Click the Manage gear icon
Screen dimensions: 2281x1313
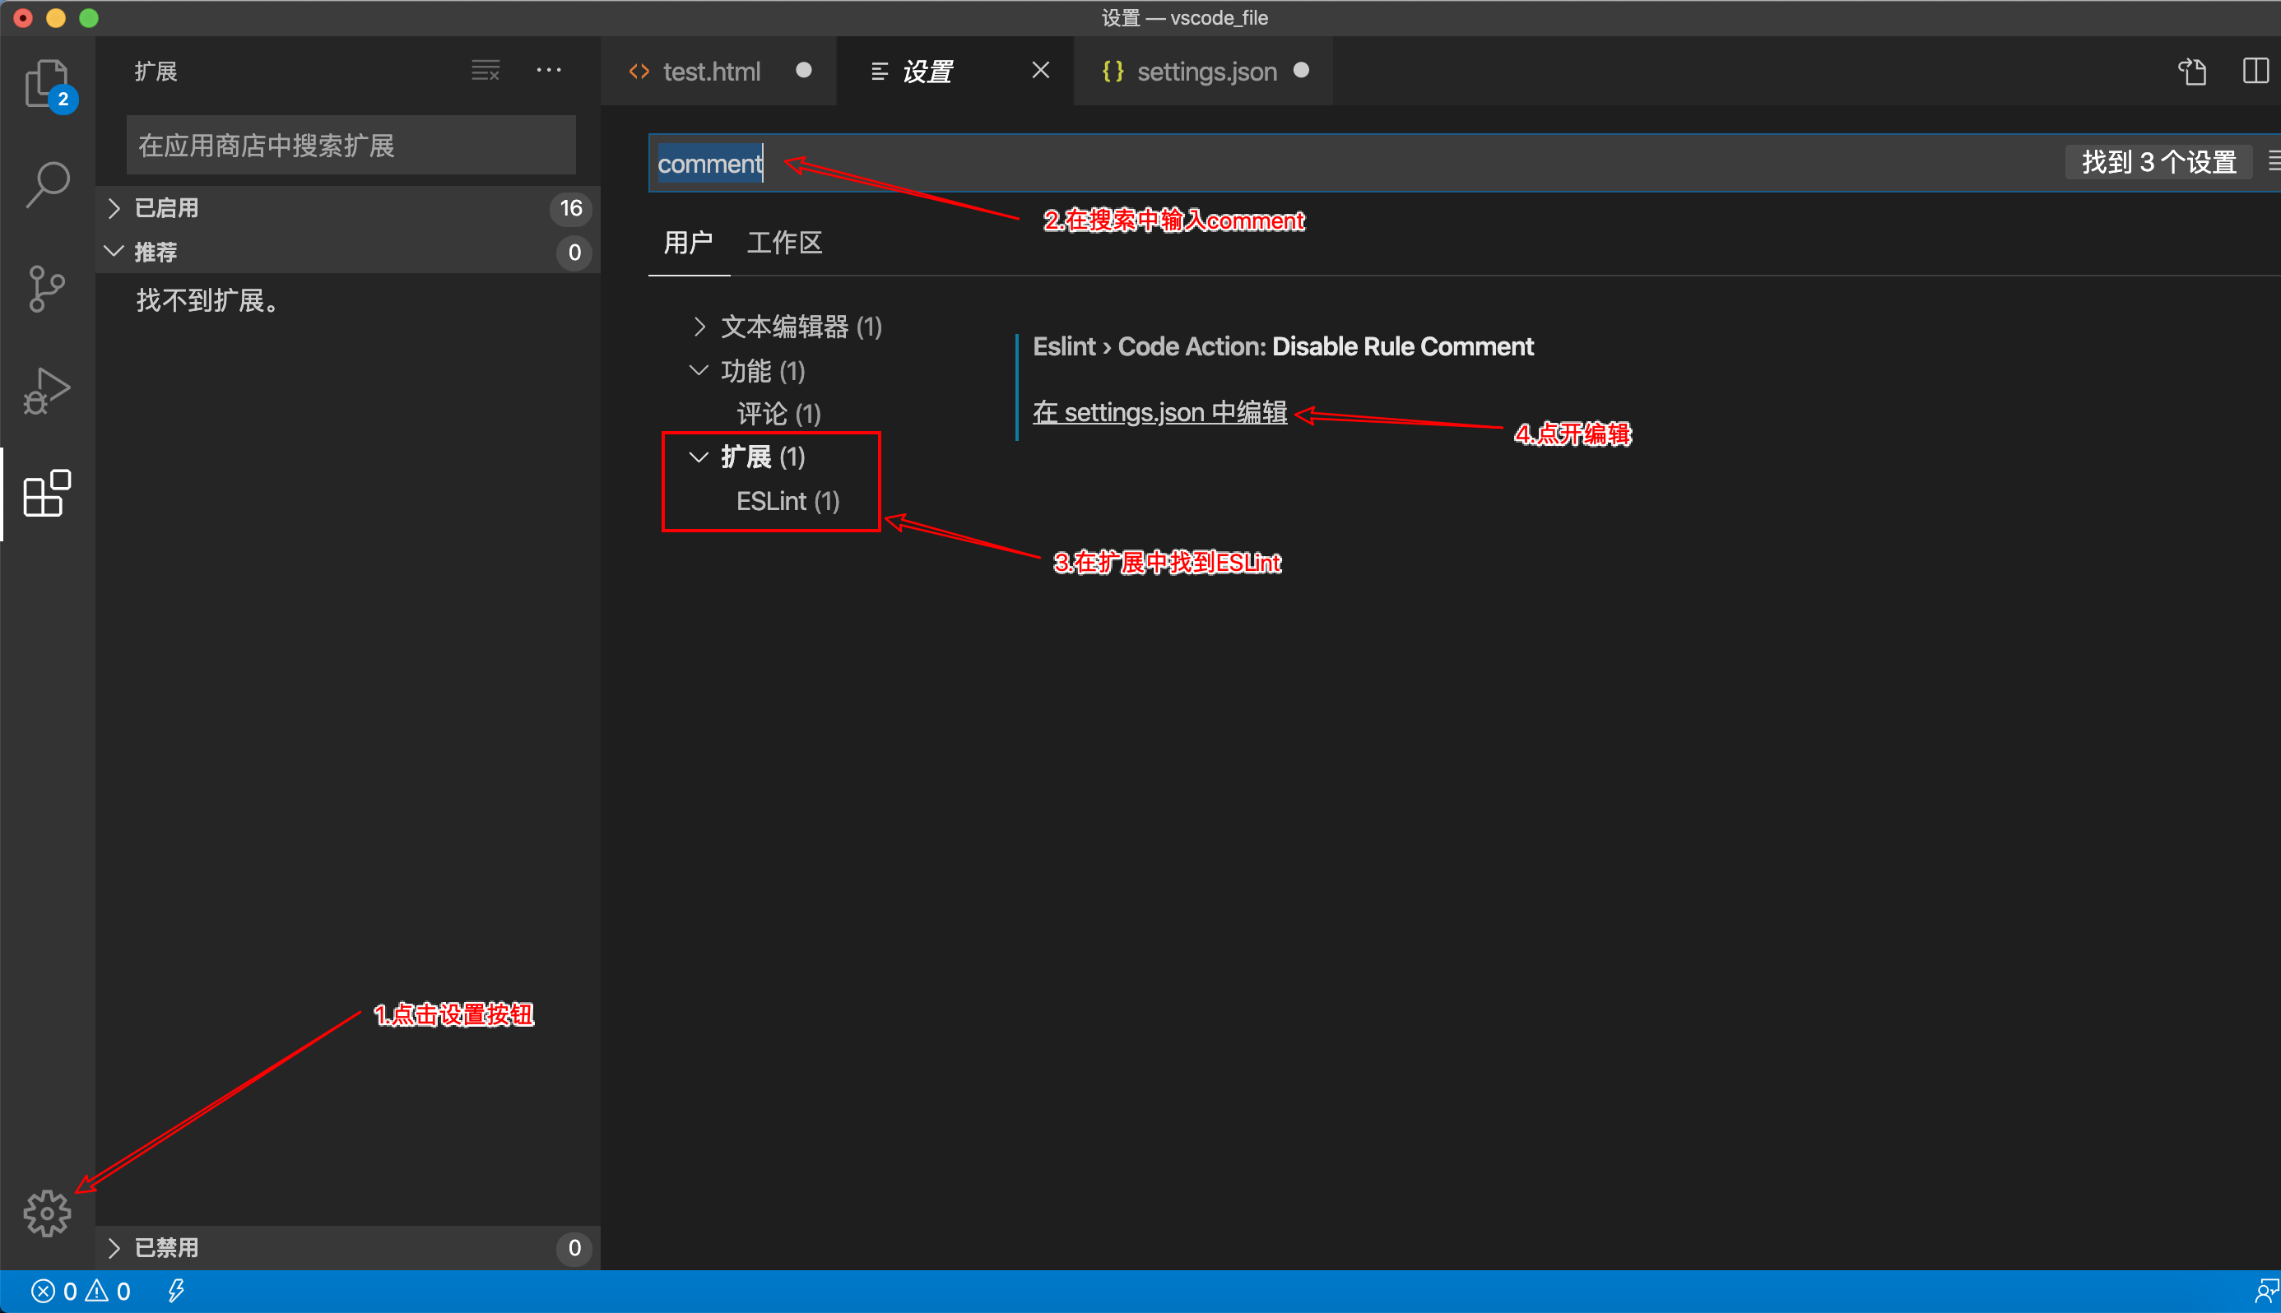(47, 1213)
